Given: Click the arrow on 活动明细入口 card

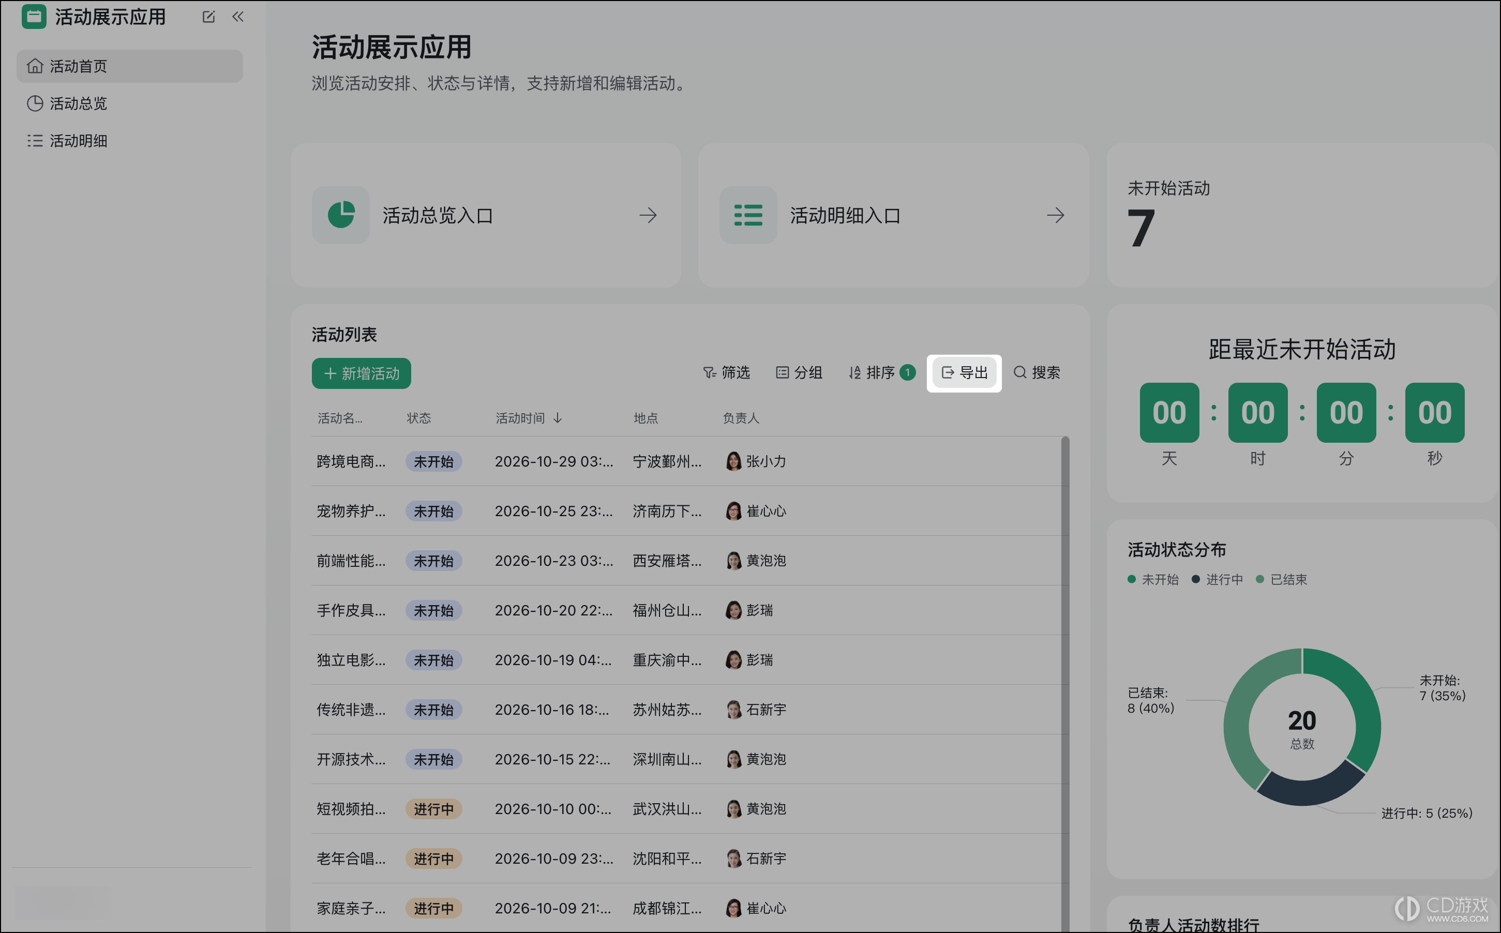Looking at the screenshot, I should pos(1056,215).
